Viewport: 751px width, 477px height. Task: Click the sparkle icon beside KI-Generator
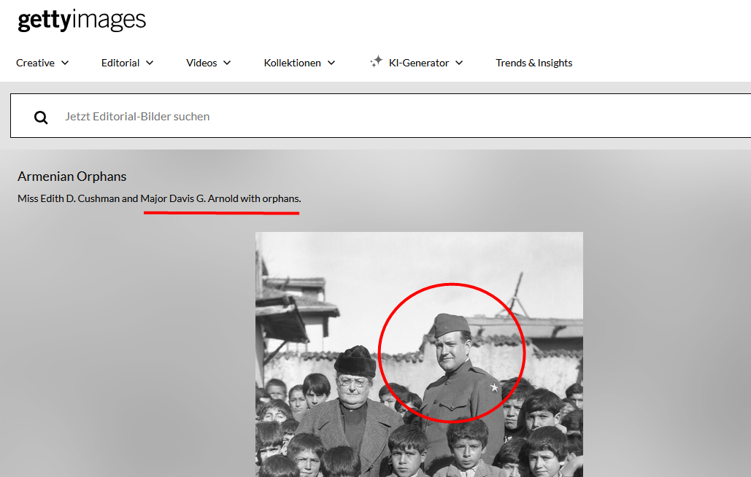(x=376, y=62)
